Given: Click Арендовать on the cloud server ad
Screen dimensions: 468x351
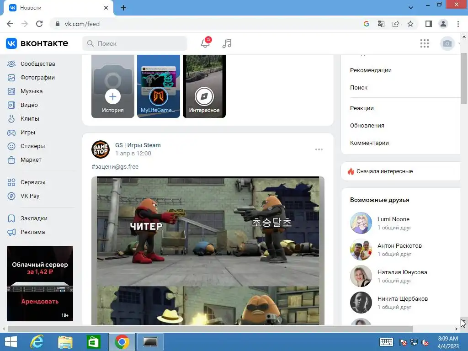Looking at the screenshot, I should click(40, 302).
